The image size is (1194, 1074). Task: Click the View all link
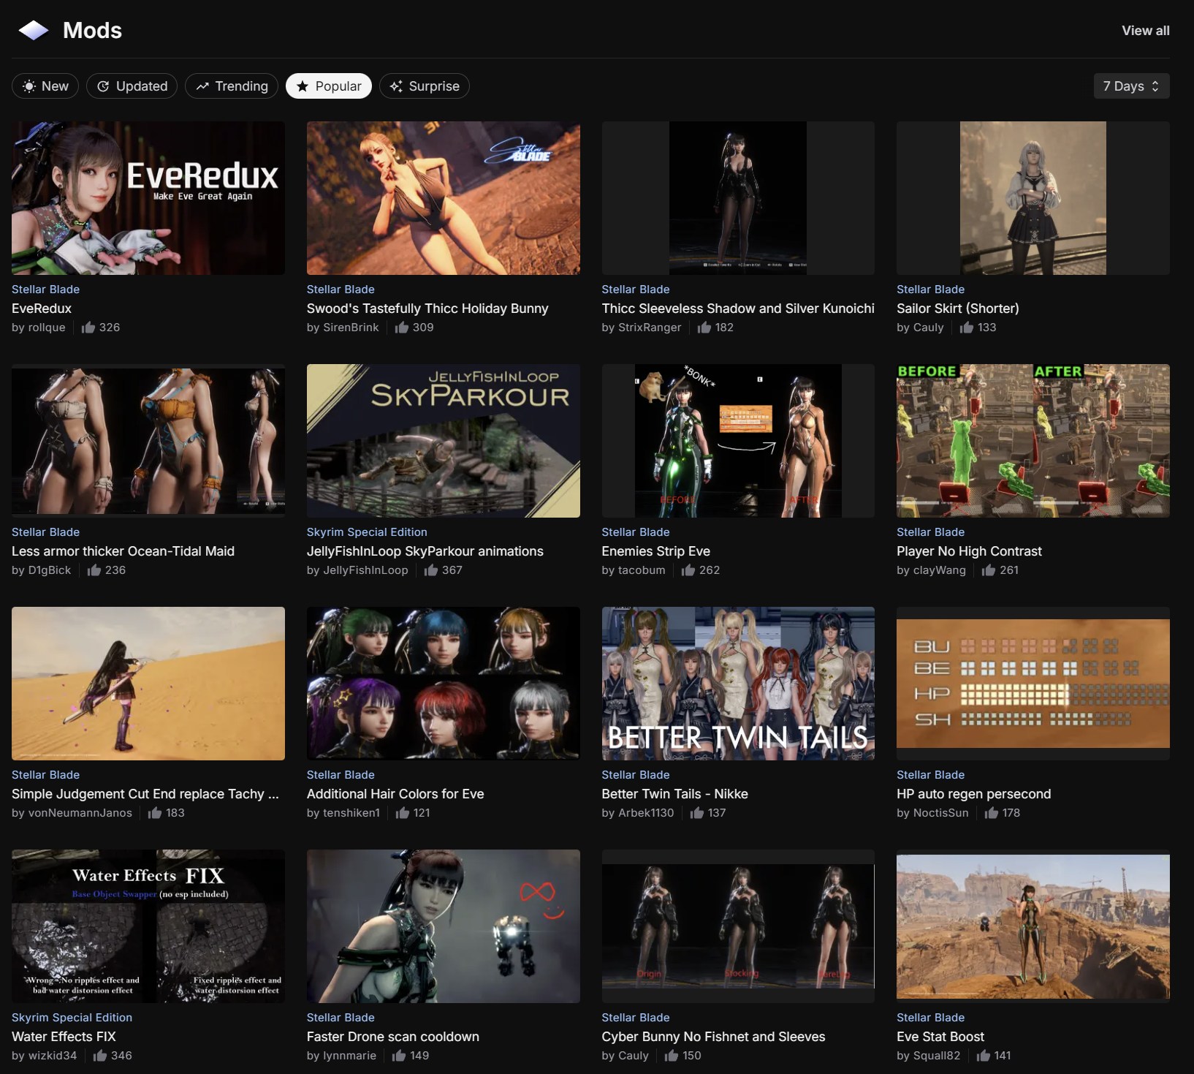point(1146,31)
